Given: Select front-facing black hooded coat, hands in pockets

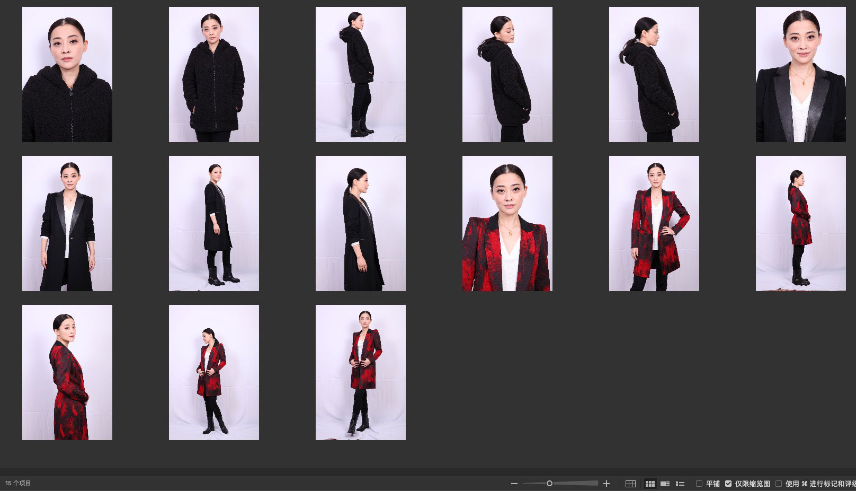Looking at the screenshot, I should pyautogui.click(x=214, y=74).
